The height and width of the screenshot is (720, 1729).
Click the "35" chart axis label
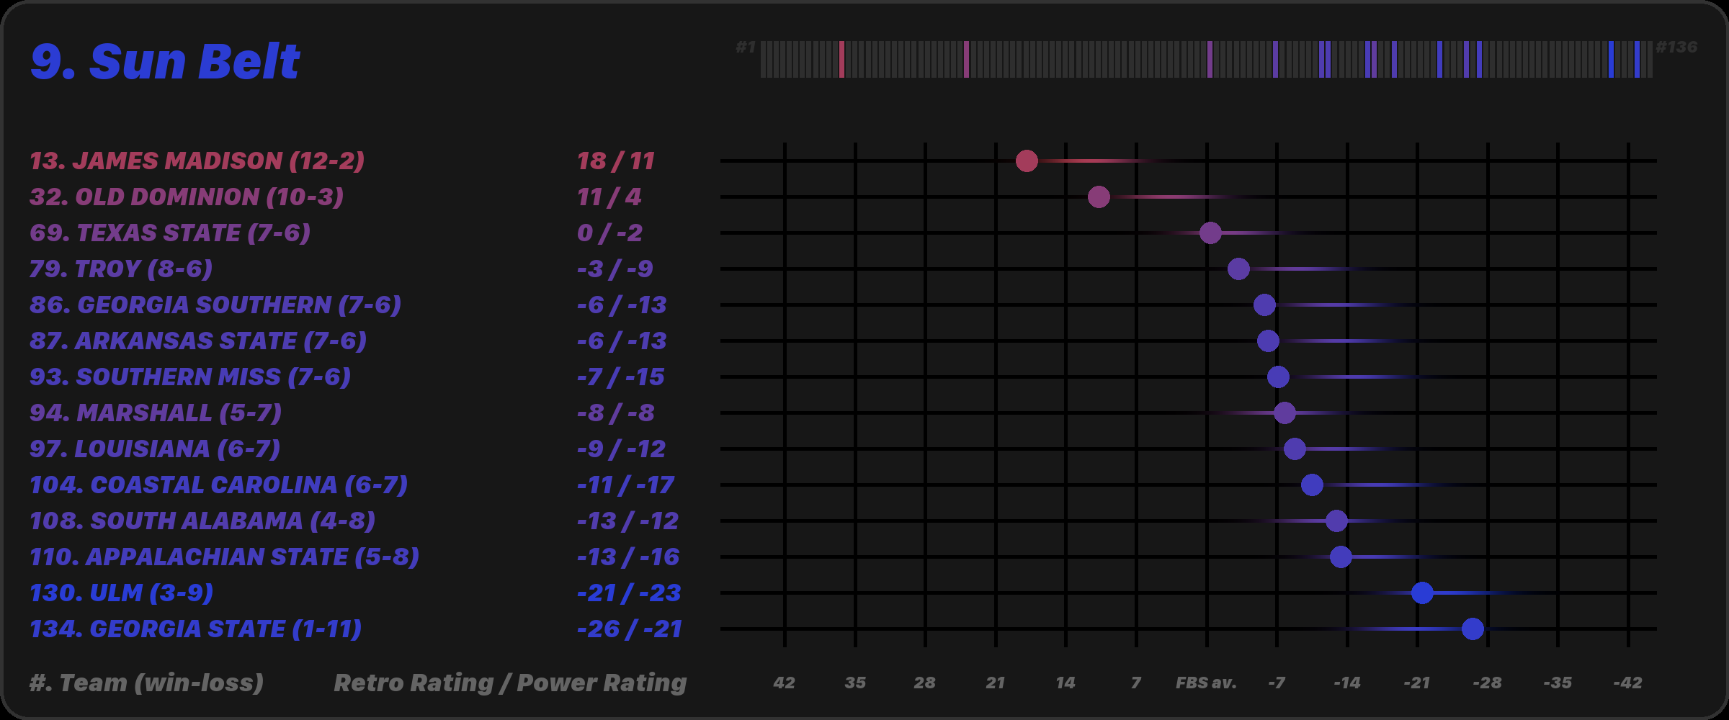[x=855, y=683]
